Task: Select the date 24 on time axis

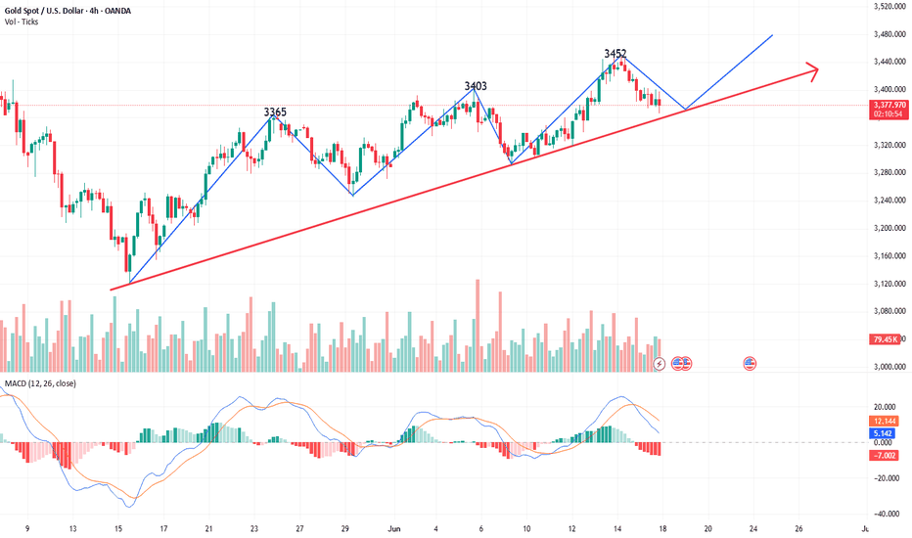Action: tap(753, 528)
